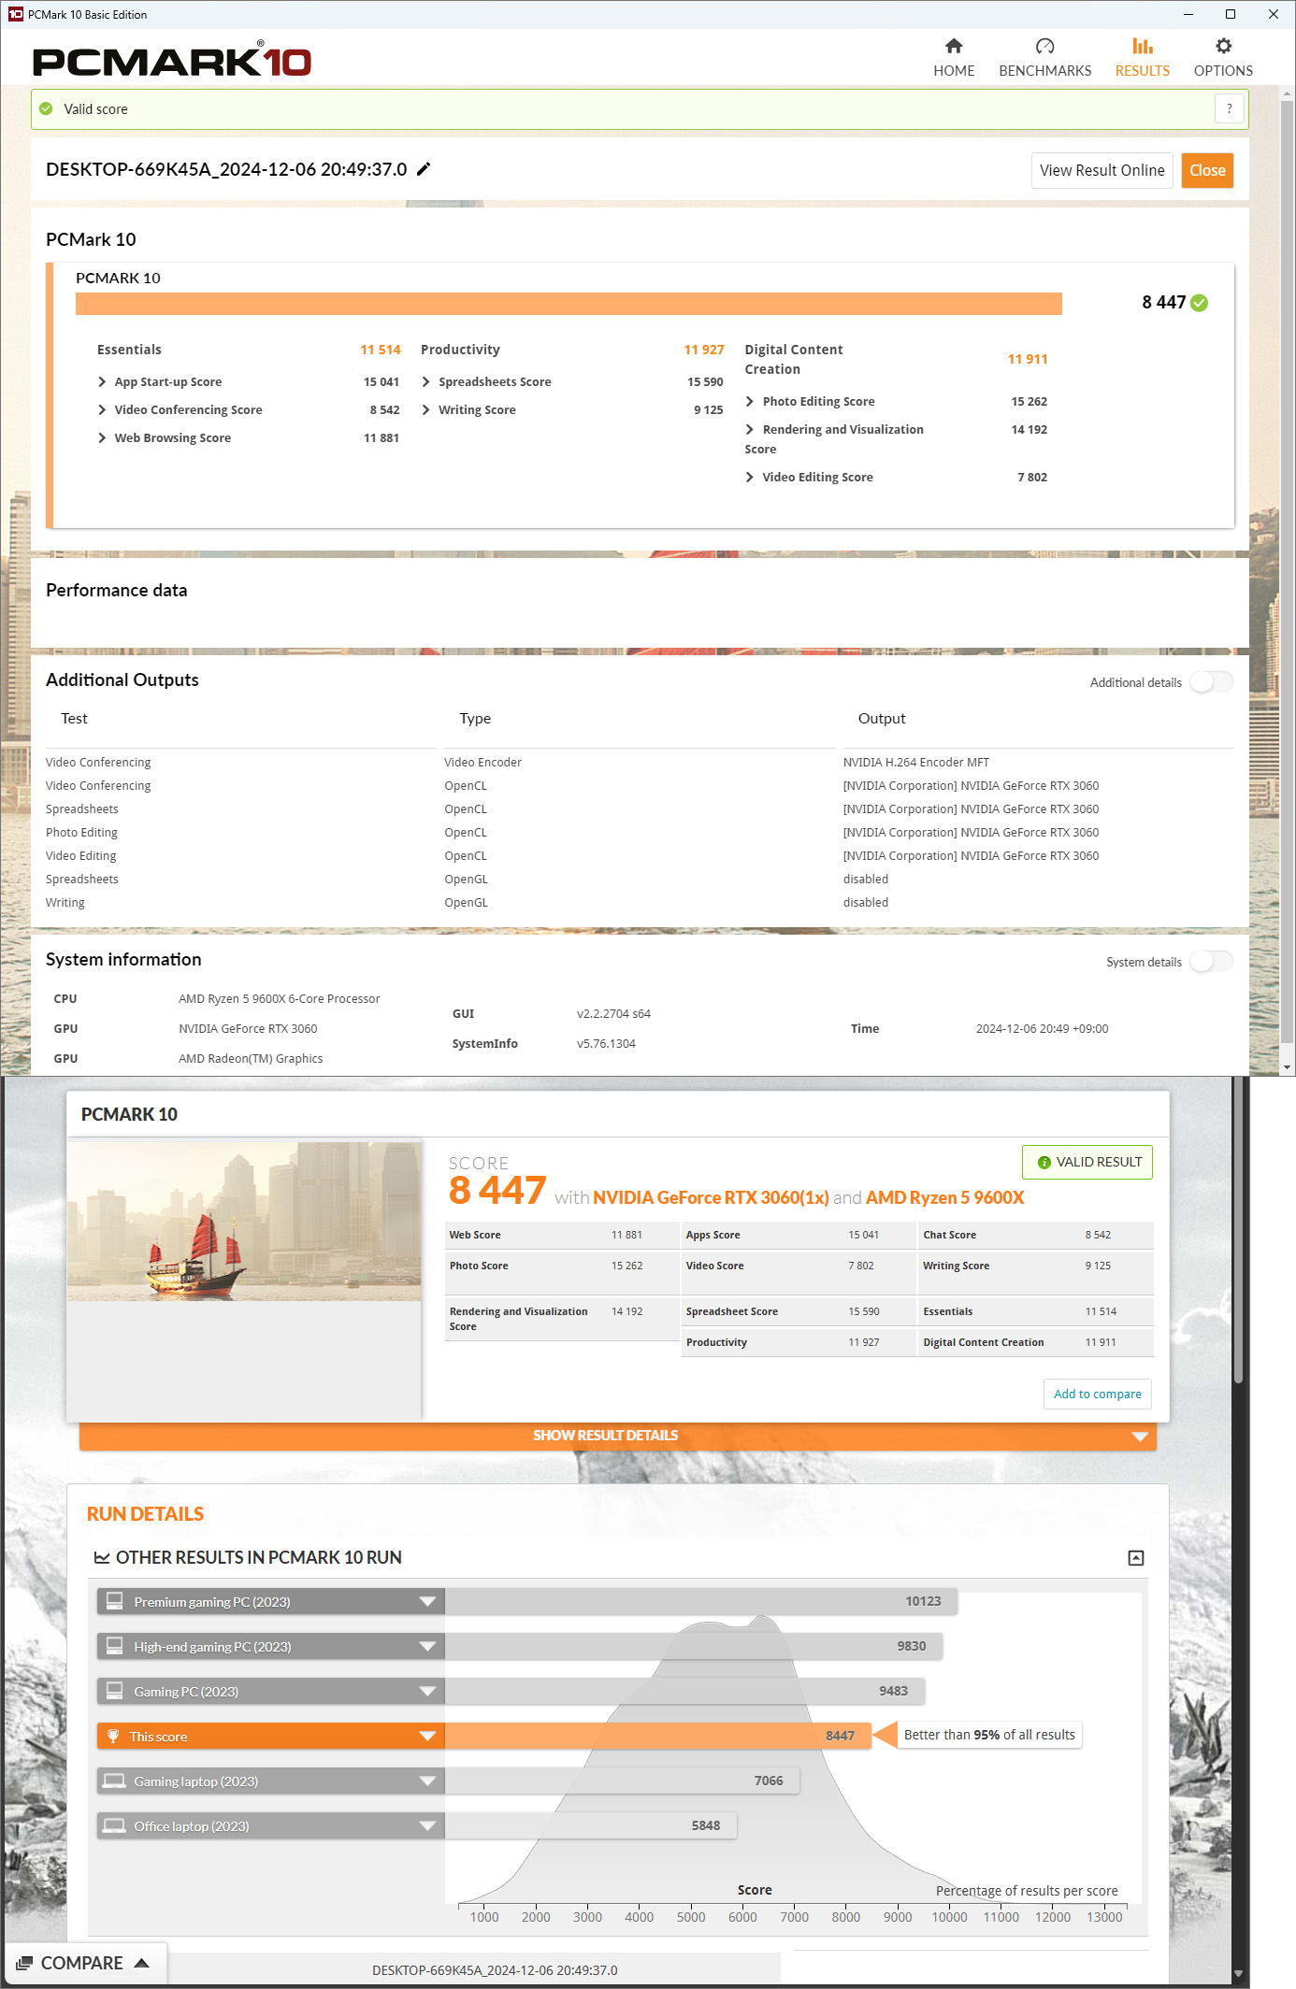
Task: Click the VALID RESULT badge
Action: pyautogui.click(x=1087, y=1162)
